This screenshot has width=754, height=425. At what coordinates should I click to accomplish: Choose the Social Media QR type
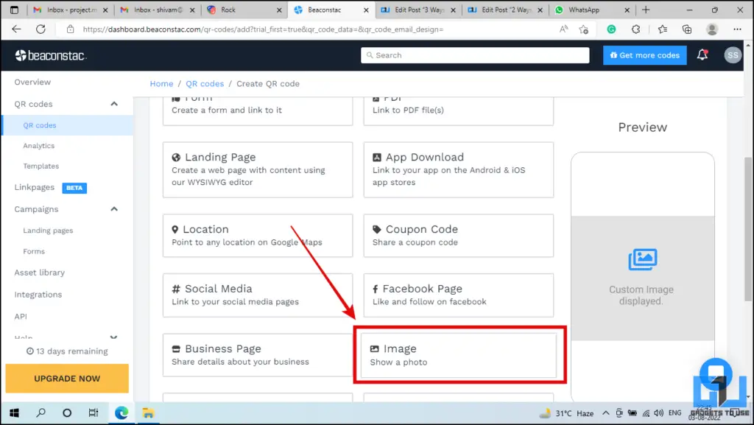point(258,295)
